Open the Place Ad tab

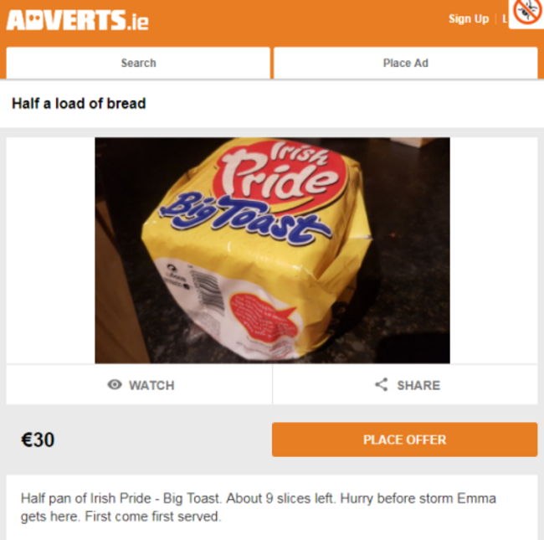(406, 63)
